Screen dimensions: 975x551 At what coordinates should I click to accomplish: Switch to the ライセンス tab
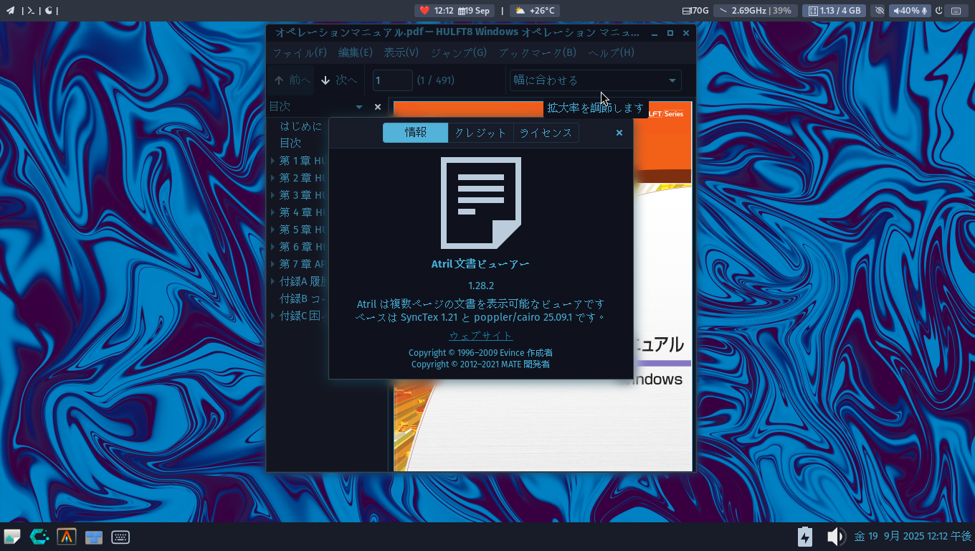(x=546, y=133)
